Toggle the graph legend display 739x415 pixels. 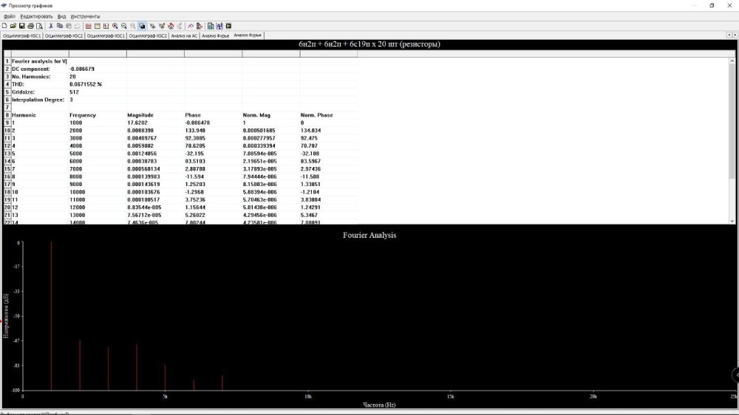(97, 25)
